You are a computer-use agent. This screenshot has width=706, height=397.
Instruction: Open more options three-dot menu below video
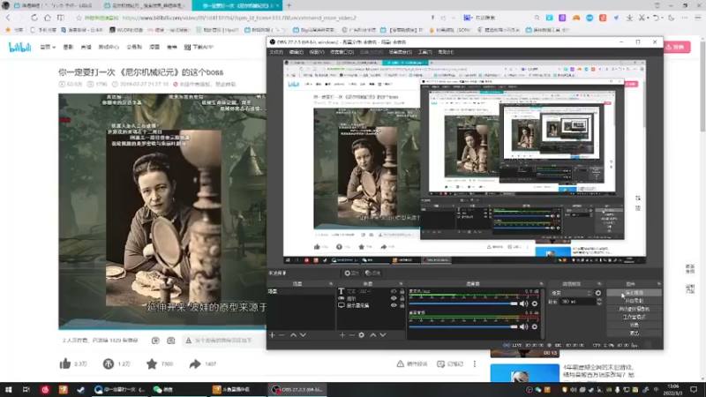[475, 363]
